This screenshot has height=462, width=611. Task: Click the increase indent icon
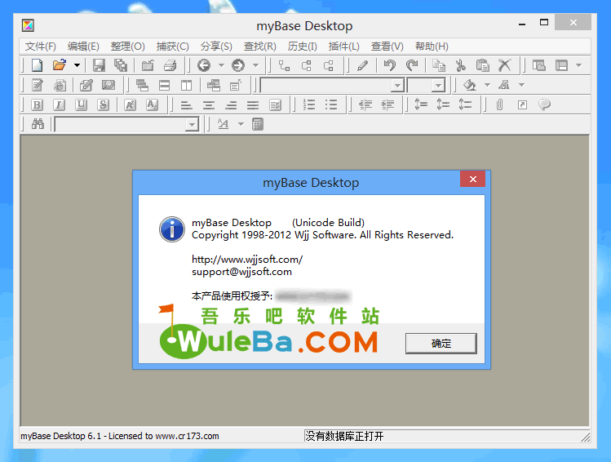coord(387,104)
